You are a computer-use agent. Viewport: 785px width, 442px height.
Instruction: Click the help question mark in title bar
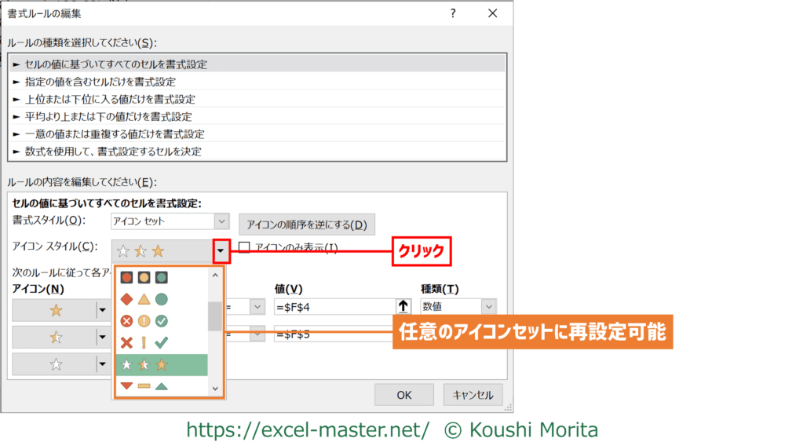point(453,13)
